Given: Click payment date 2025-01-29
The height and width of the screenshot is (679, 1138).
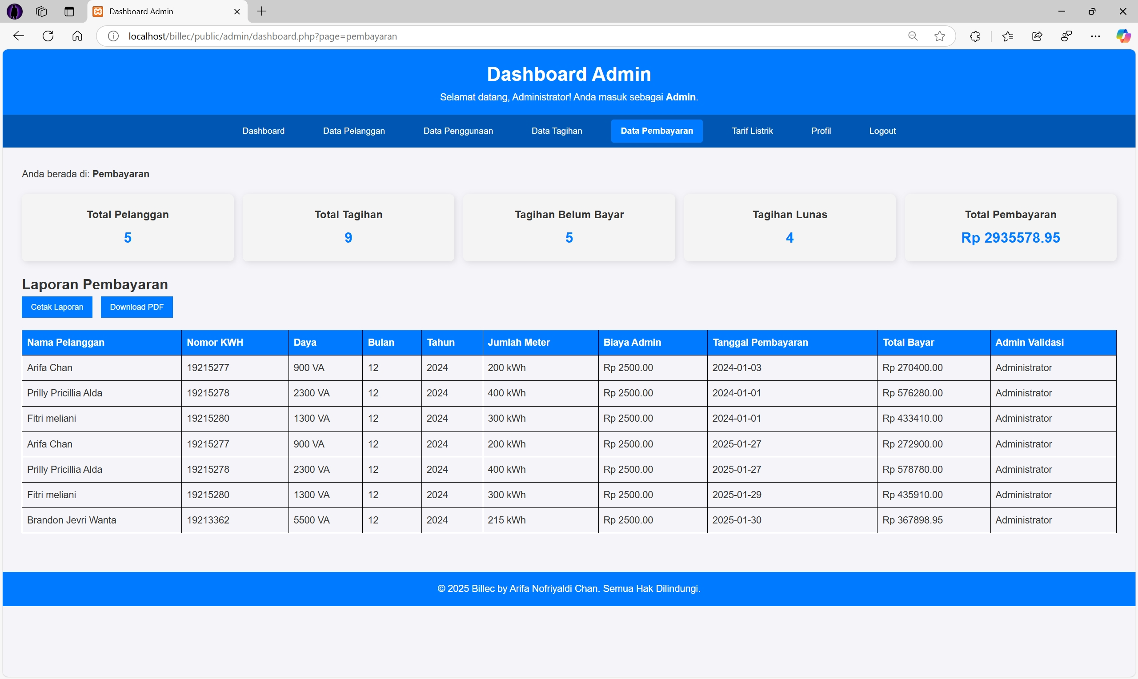Looking at the screenshot, I should coord(737,495).
